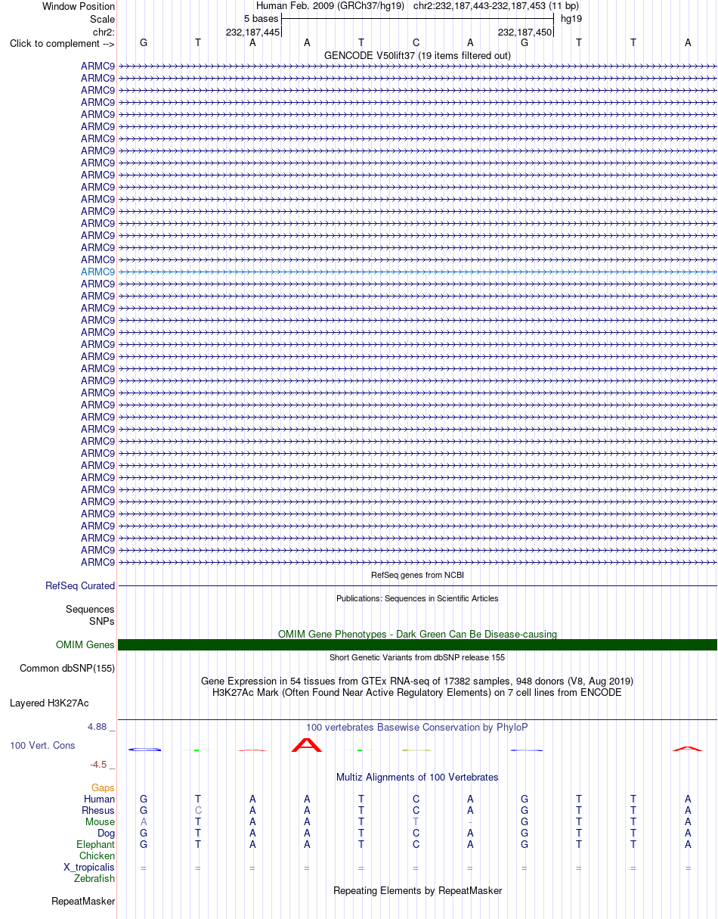Click the light-blue highlighted ARMC9 transcript label
Screen dimensions: 718x919
point(97,272)
